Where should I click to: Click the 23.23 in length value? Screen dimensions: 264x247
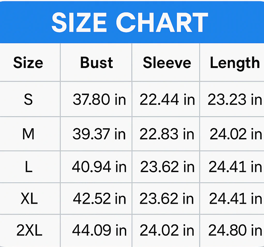point(235,99)
